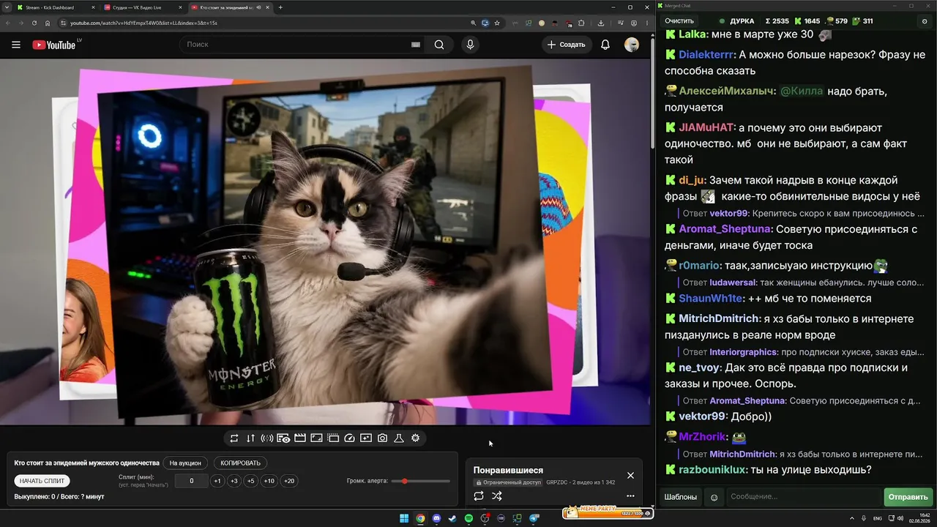Viewport: 937px width, 527px height.
Task: Click the up-down arrows sort icon
Action: point(250,438)
